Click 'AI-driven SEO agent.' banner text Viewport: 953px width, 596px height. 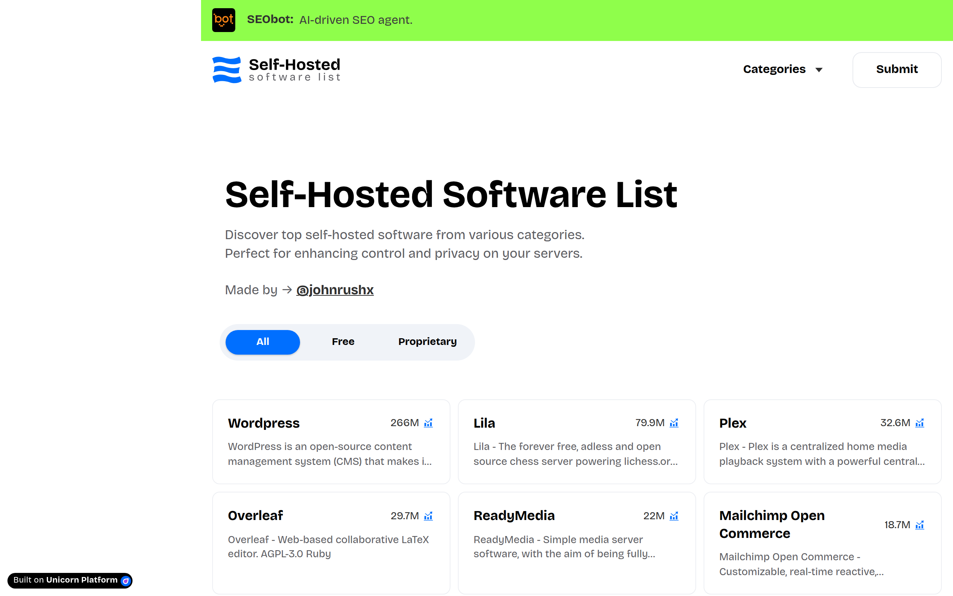pos(356,20)
